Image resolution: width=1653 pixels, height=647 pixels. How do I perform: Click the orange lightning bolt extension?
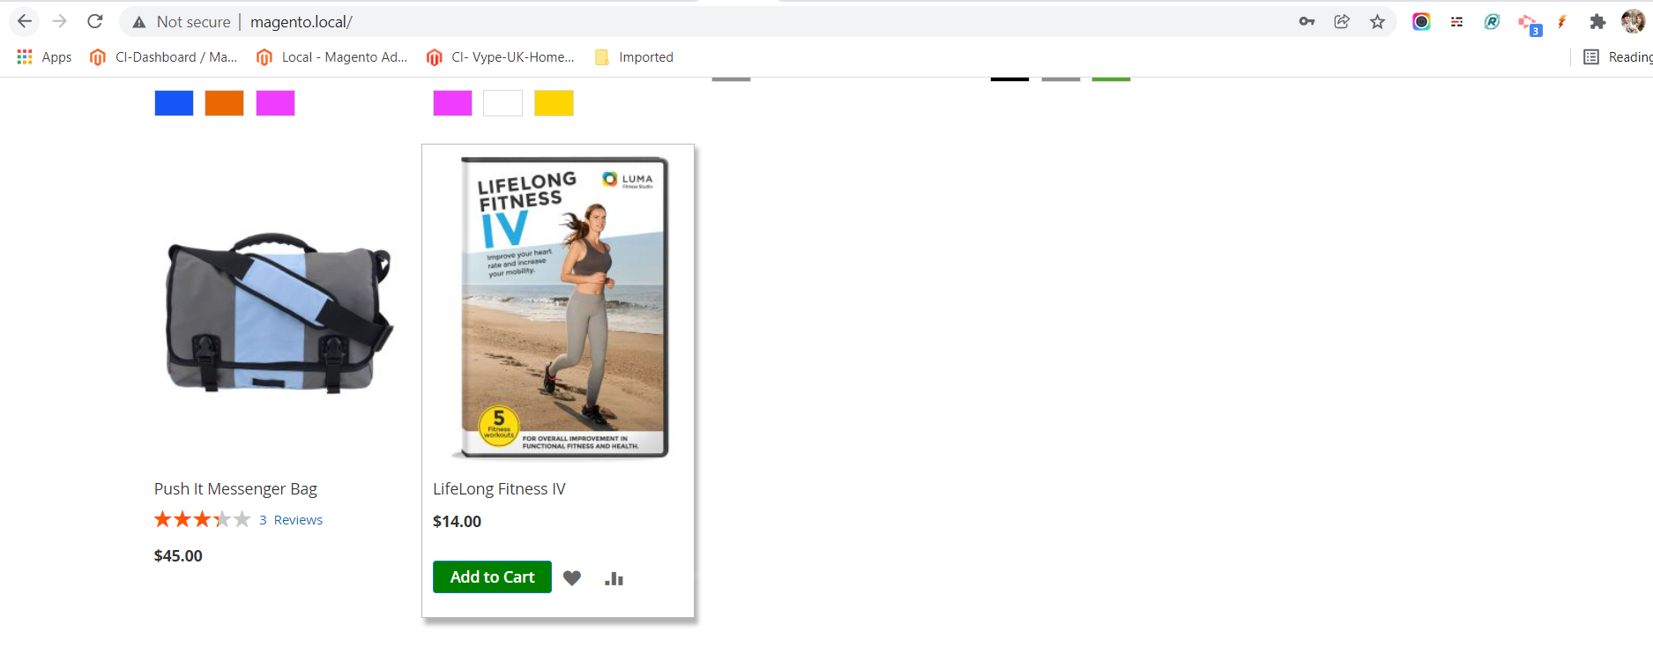click(x=1562, y=21)
